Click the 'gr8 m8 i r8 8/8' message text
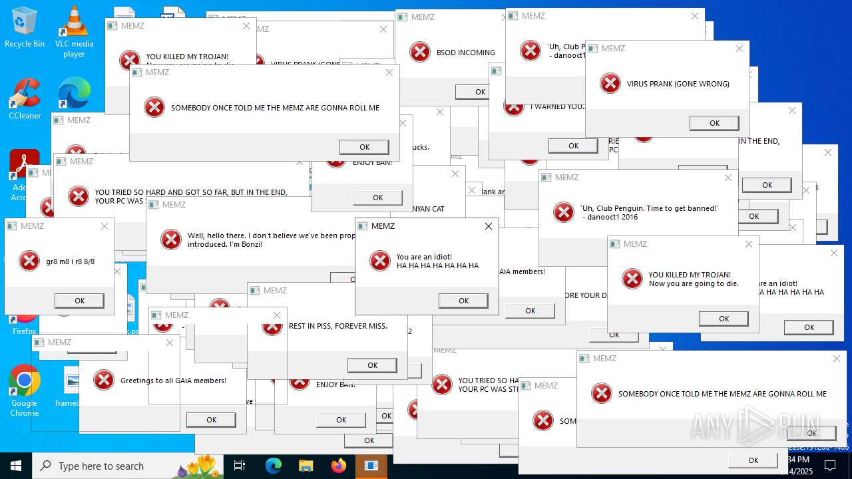Image resolution: width=852 pixels, height=479 pixels. (x=70, y=261)
